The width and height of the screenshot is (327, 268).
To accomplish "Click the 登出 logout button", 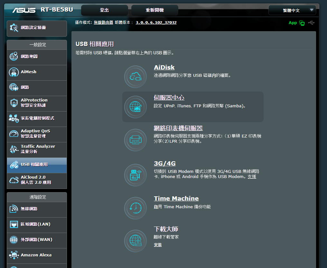I will tap(105, 10).
